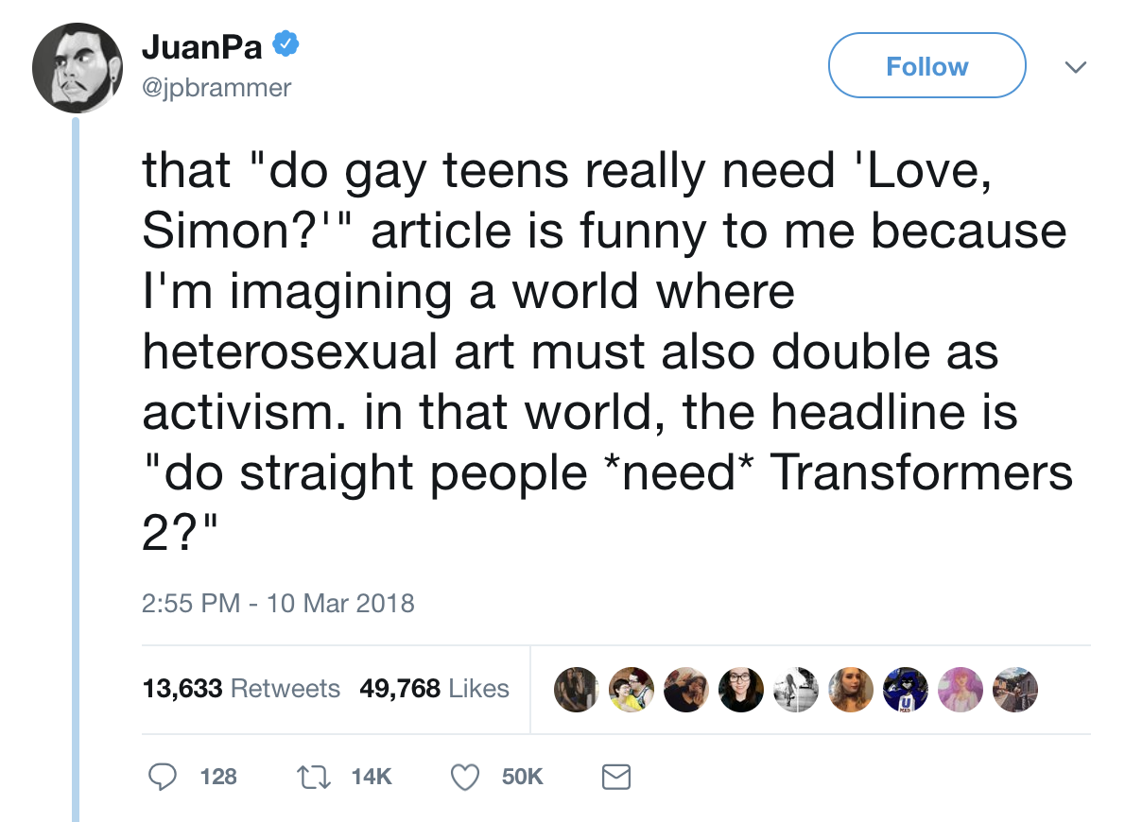Click the envelope direct message icon
This screenshot has width=1125, height=822.
[615, 777]
